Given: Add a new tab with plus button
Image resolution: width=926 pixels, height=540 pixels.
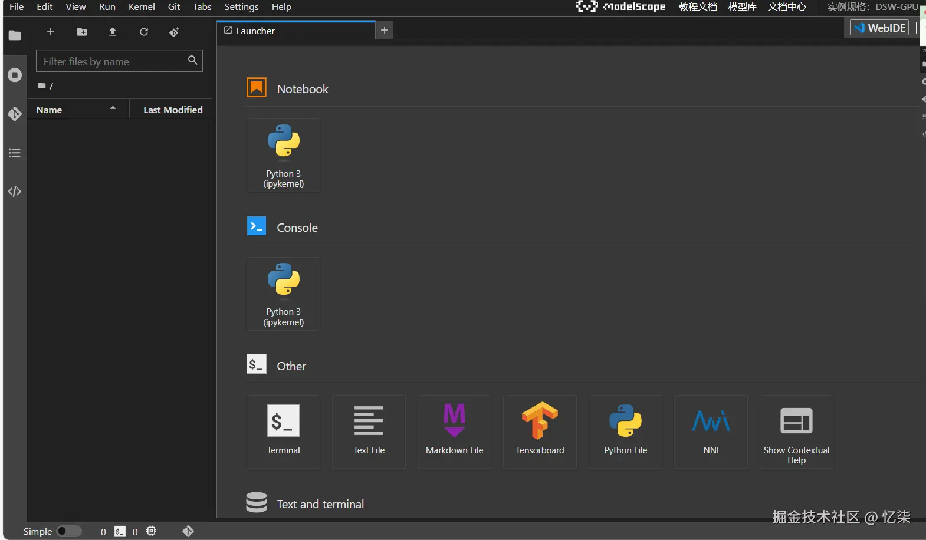Looking at the screenshot, I should coord(385,30).
